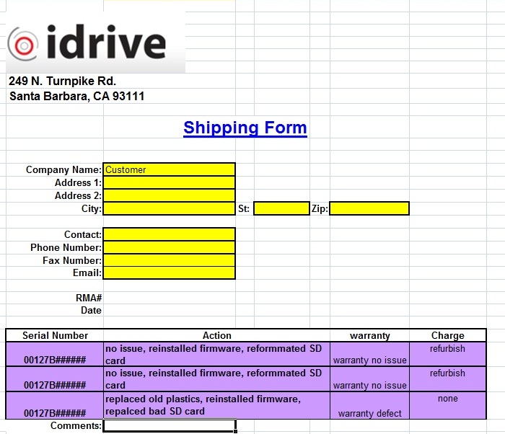Image resolution: width=505 pixels, height=434 pixels.
Task: Click the 'Comments:' label
Action: point(76,425)
